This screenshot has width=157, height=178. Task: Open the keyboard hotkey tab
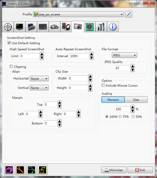point(43,27)
